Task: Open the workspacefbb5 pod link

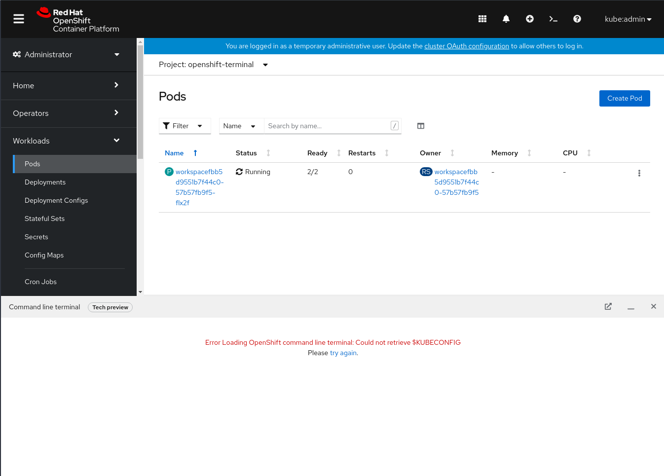Action: click(200, 187)
